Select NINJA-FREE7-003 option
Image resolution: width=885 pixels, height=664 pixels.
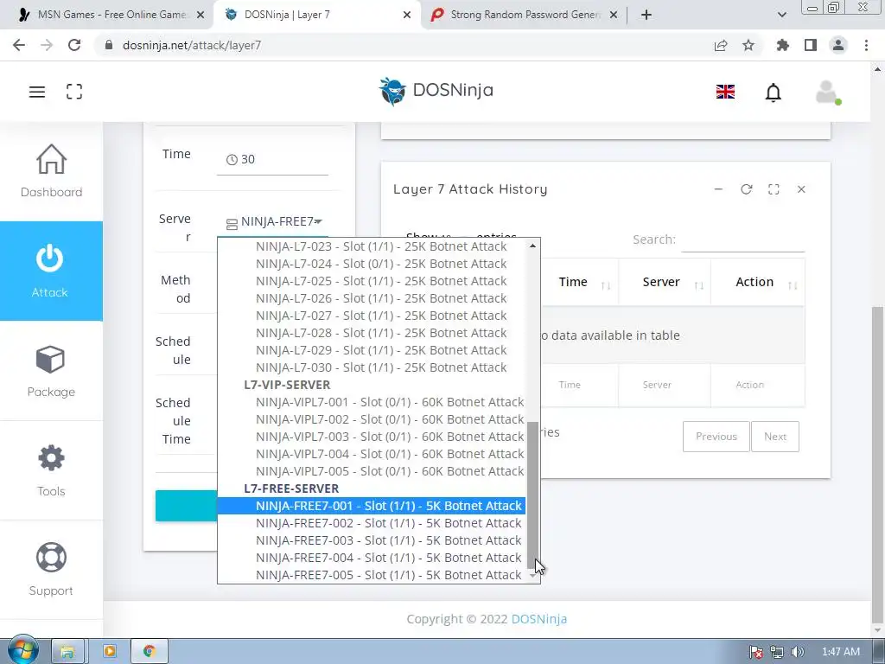pos(372,540)
